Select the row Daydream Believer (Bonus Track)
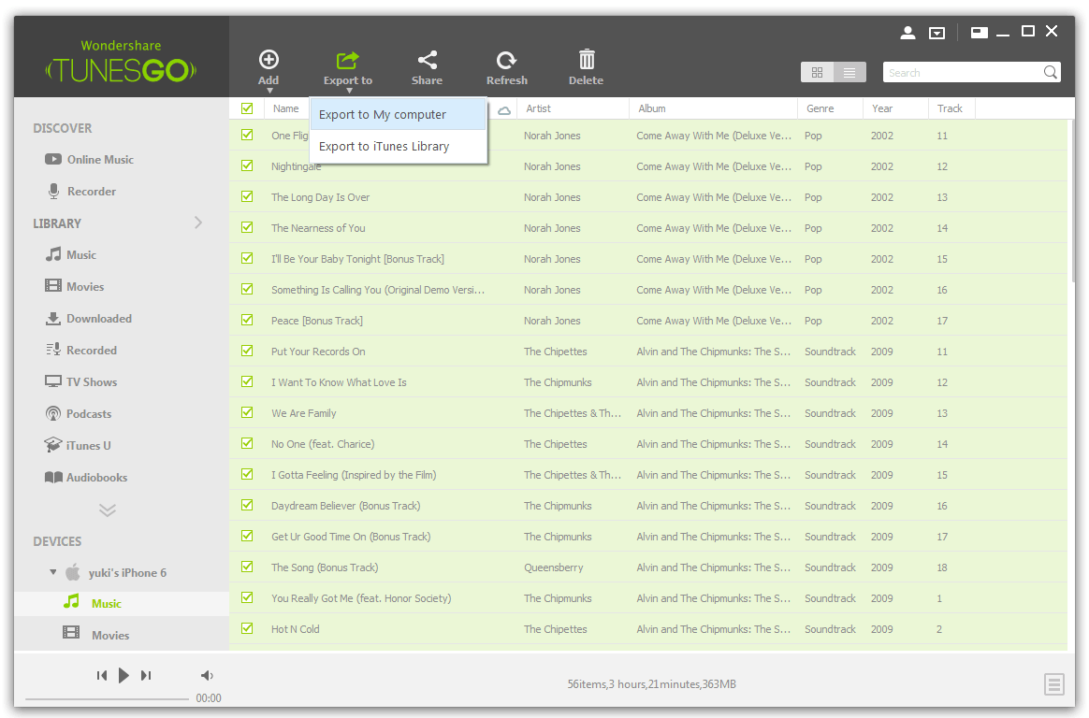1089x718 pixels. [648, 506]
